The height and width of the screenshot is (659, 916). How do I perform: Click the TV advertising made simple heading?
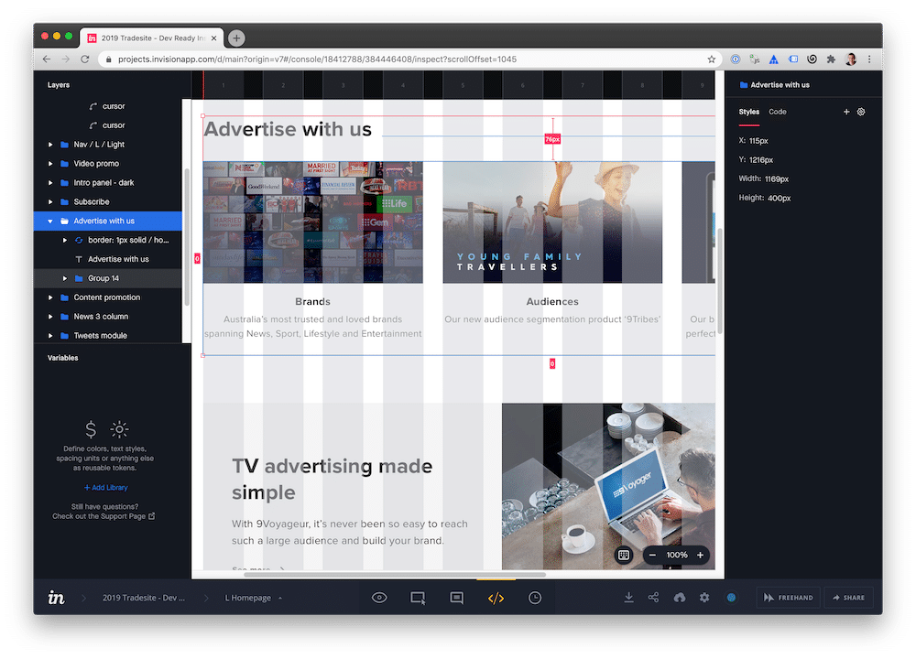point(332,480)
